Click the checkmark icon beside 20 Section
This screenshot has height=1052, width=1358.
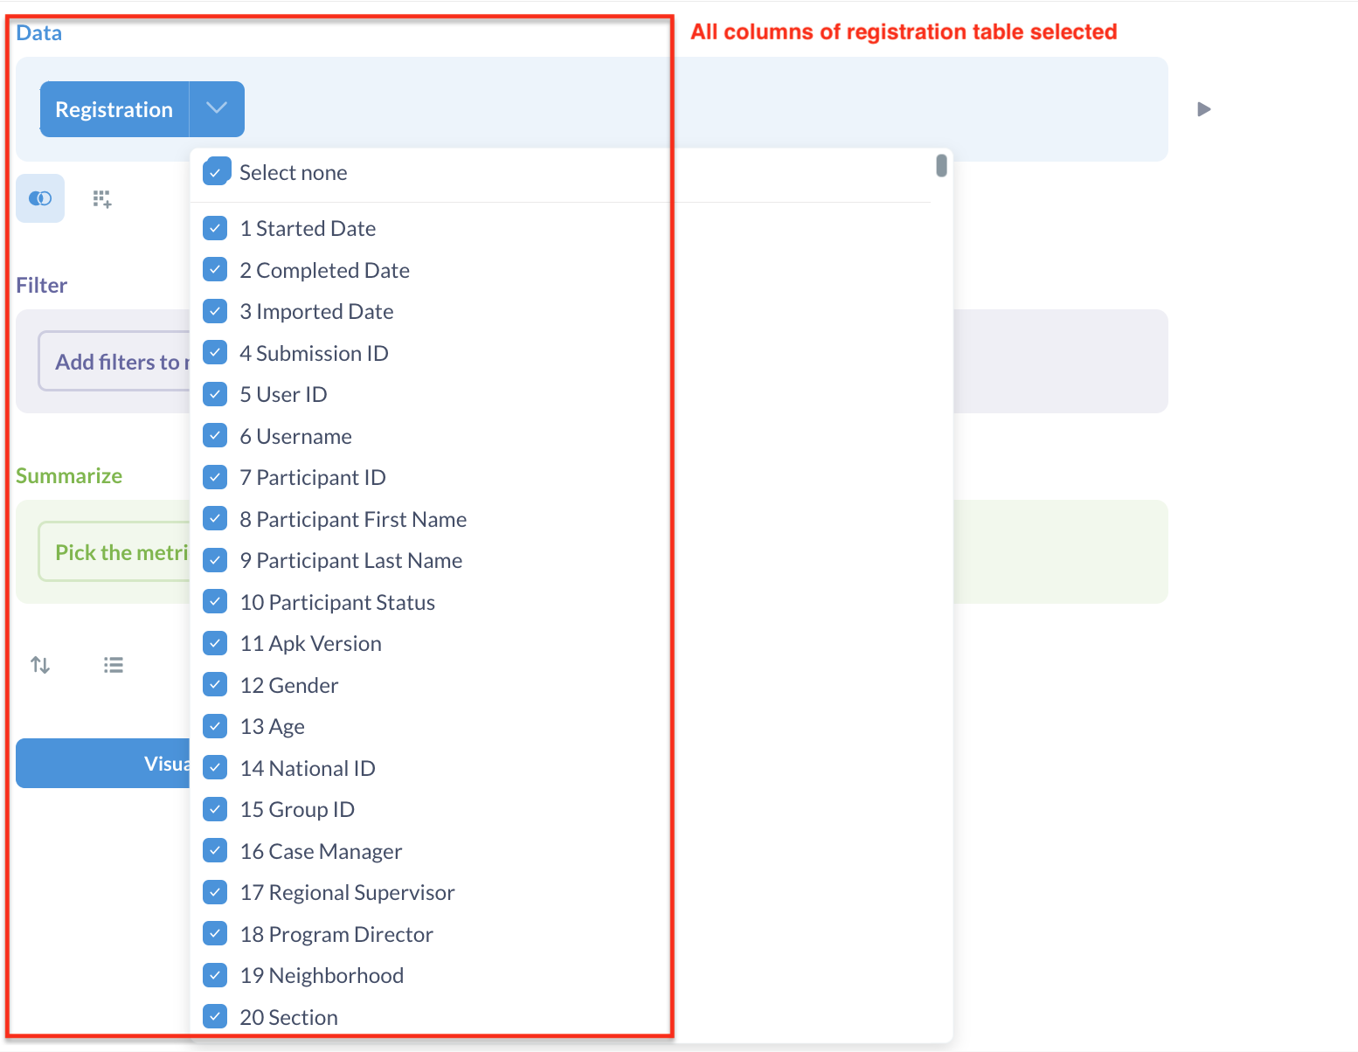[215, 1016]
